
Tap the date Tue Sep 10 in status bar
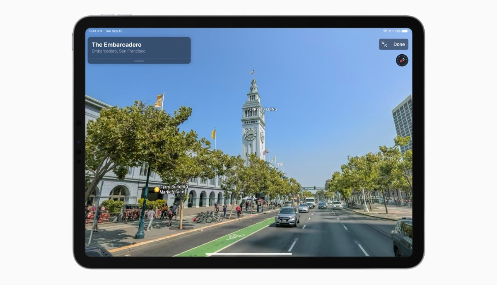pyautogui.click(x=113, y=31)
